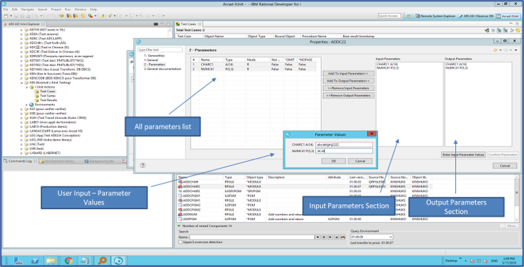Screen dimensions: 524x267
Task: Open Chrome from the taskbar
Action: [69, 261]
